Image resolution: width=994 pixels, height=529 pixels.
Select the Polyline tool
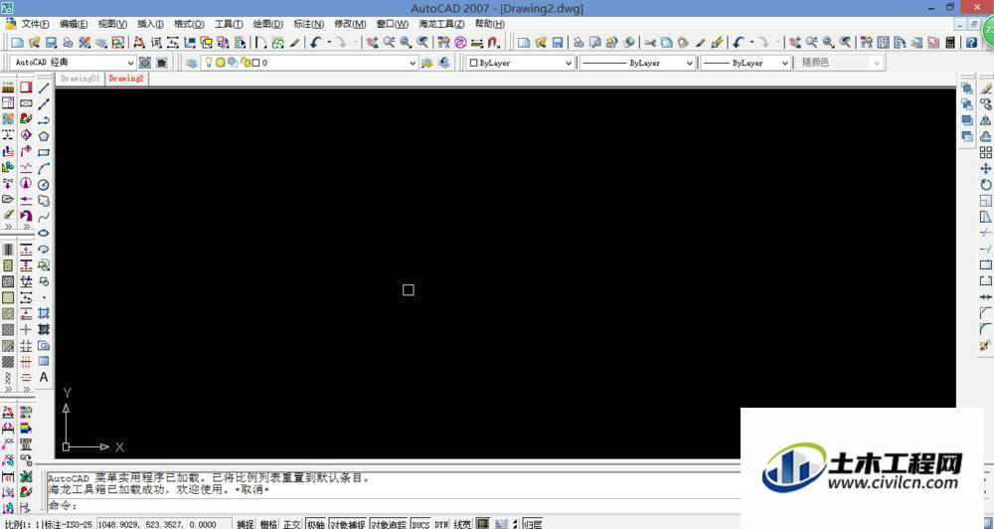click(x=44, y=120)
